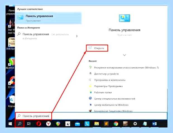Select the Панель управления best match result

tap(48, 18)
